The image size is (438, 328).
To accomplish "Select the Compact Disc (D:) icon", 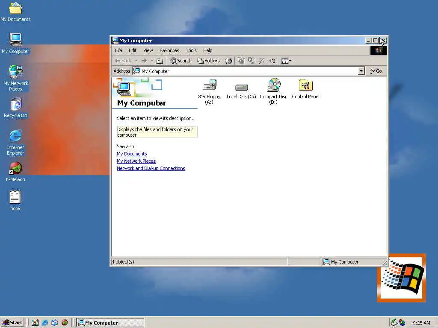I will (273, 85).
